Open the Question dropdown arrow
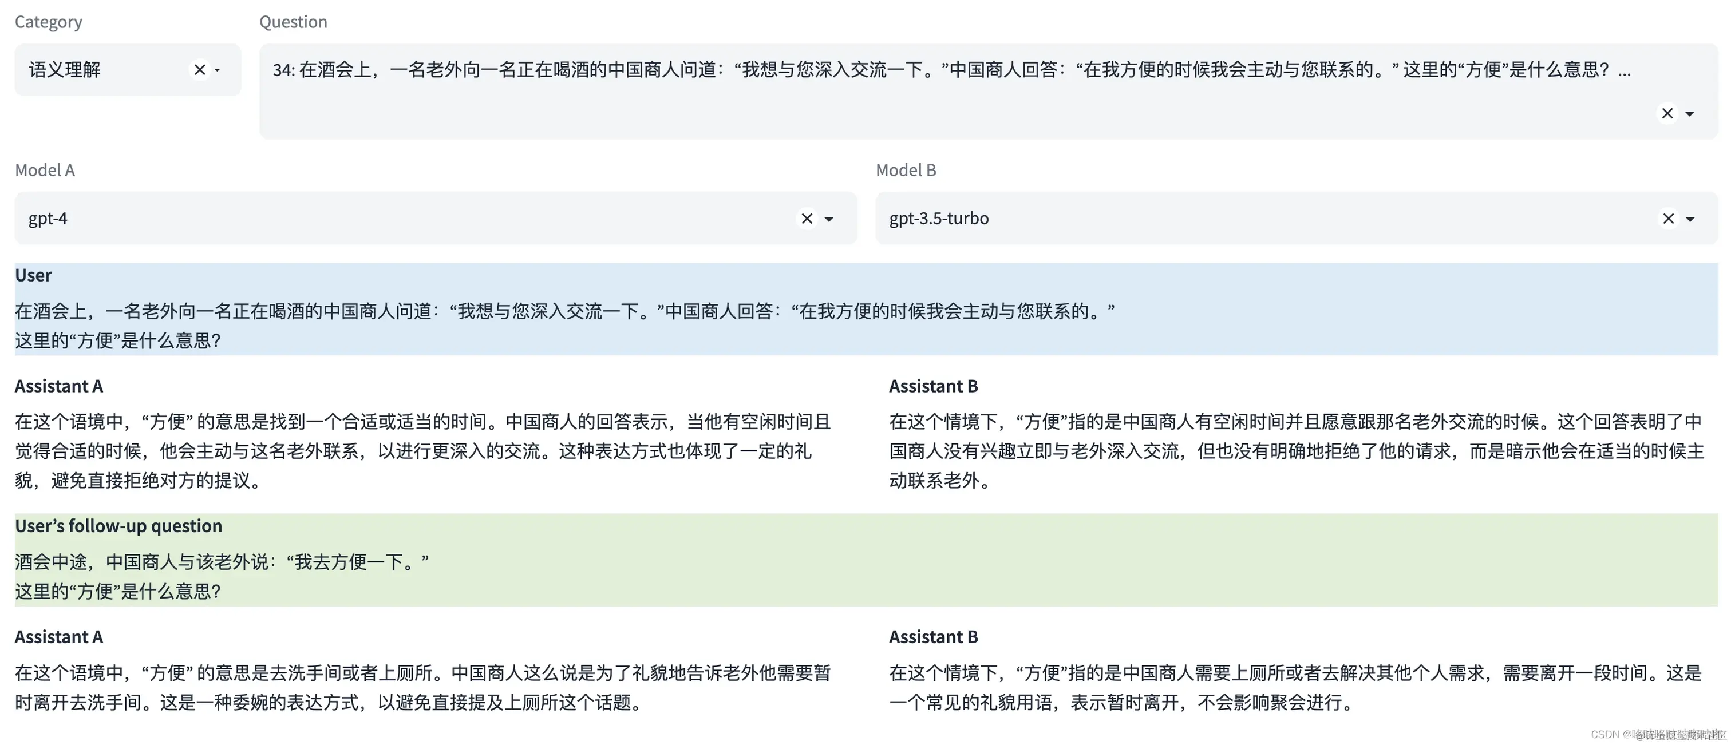This screenshot has width=1731, height=745. [x=1689, y=114]
